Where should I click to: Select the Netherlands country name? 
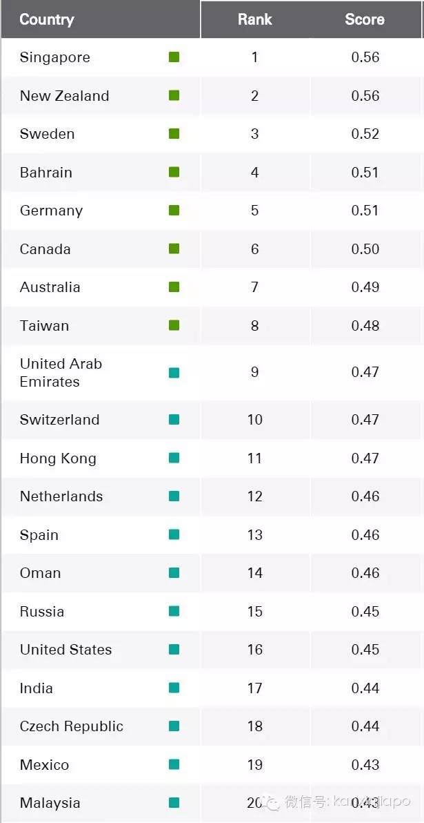[61, 496]
